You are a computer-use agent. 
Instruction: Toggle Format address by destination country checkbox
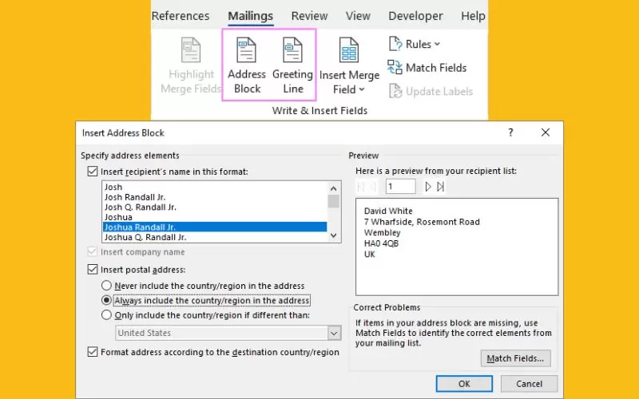[93, 352]
